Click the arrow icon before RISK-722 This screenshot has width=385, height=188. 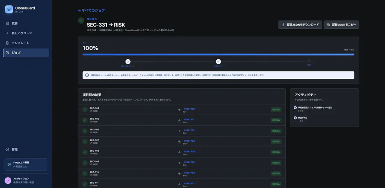pos(179,131)
